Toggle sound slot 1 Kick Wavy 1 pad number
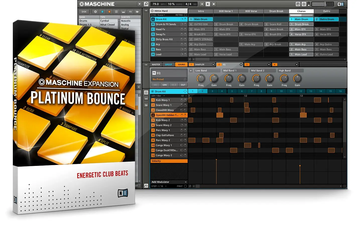Viewport: 358px width, 225px height. coord(153,100)
